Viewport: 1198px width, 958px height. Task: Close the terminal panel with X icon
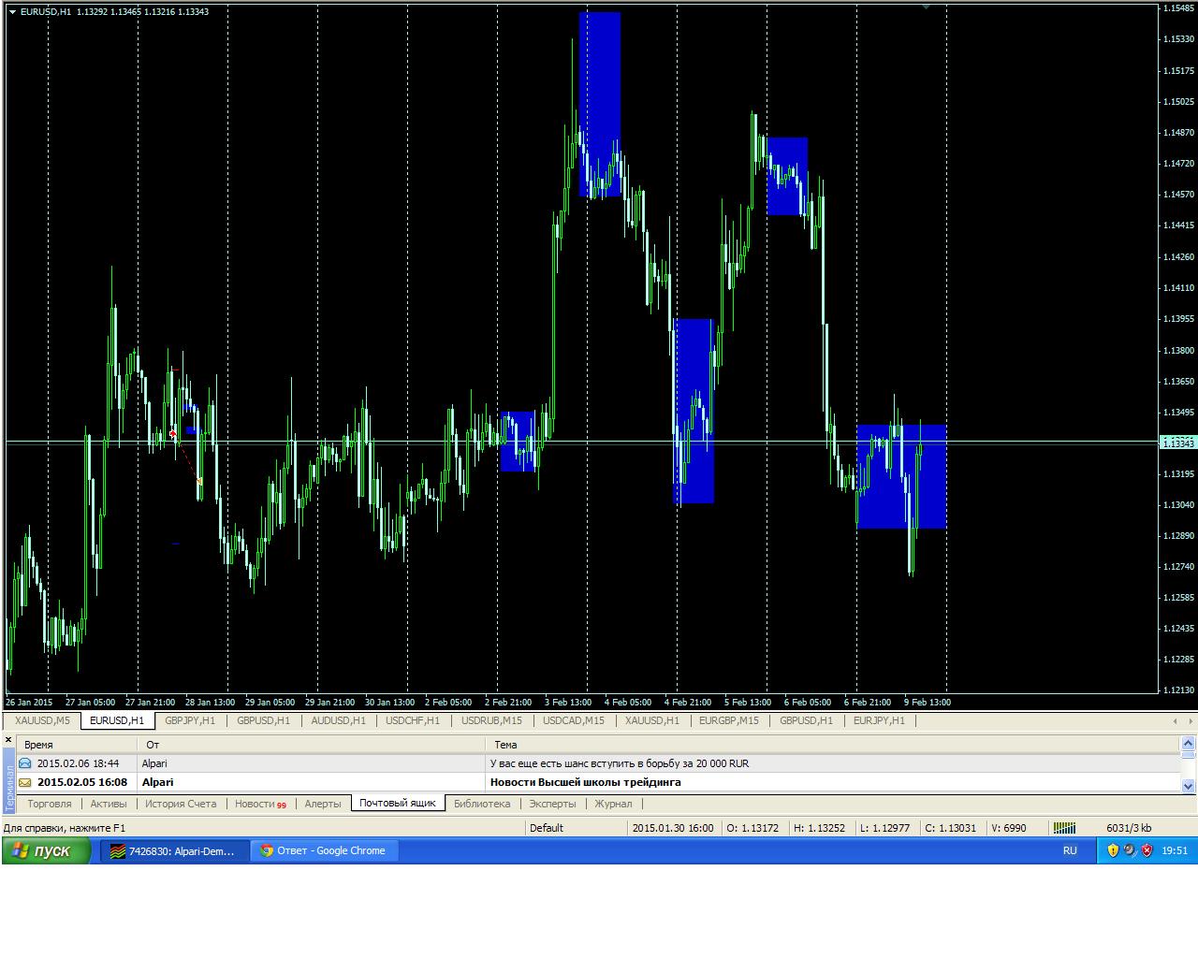pyautogui.click(x=8, y=740)
